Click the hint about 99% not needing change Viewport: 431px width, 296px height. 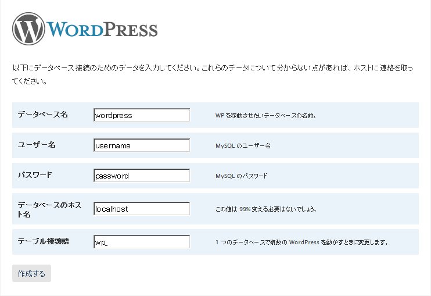pos(266,209)
